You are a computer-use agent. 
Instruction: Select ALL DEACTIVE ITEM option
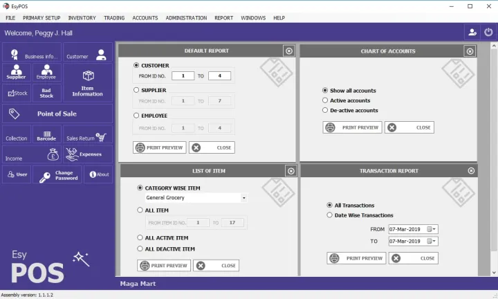[140, 248]
